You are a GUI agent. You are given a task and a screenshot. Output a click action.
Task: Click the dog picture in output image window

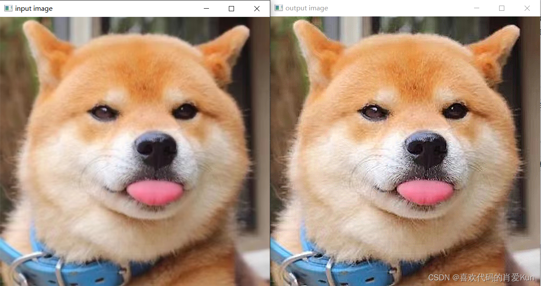[405, 151]
